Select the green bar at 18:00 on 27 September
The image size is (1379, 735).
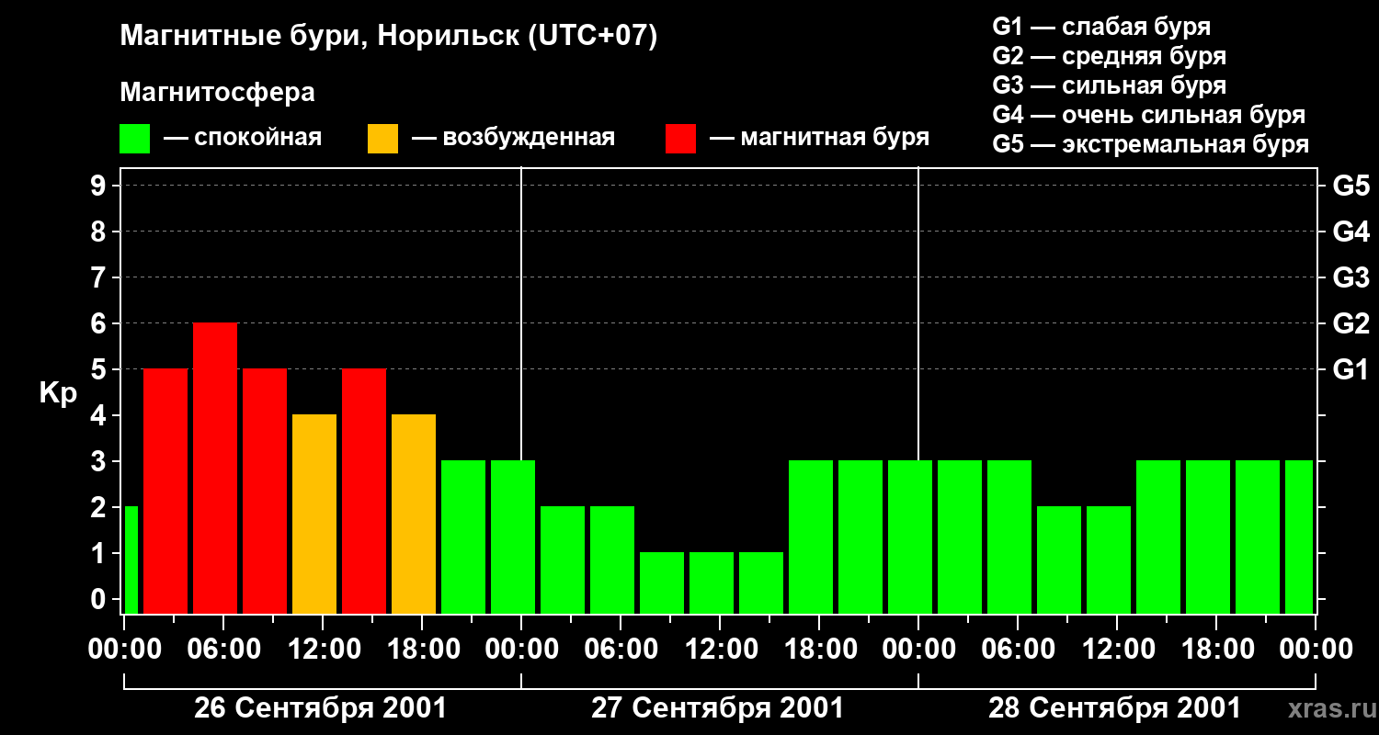(811, 537)
